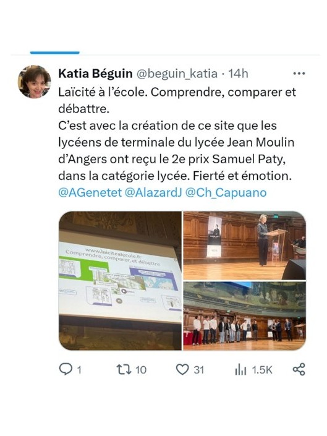Screen dimensions: 327x436
Task: View analytics via the bar chart icon
Action: [240, 370]
